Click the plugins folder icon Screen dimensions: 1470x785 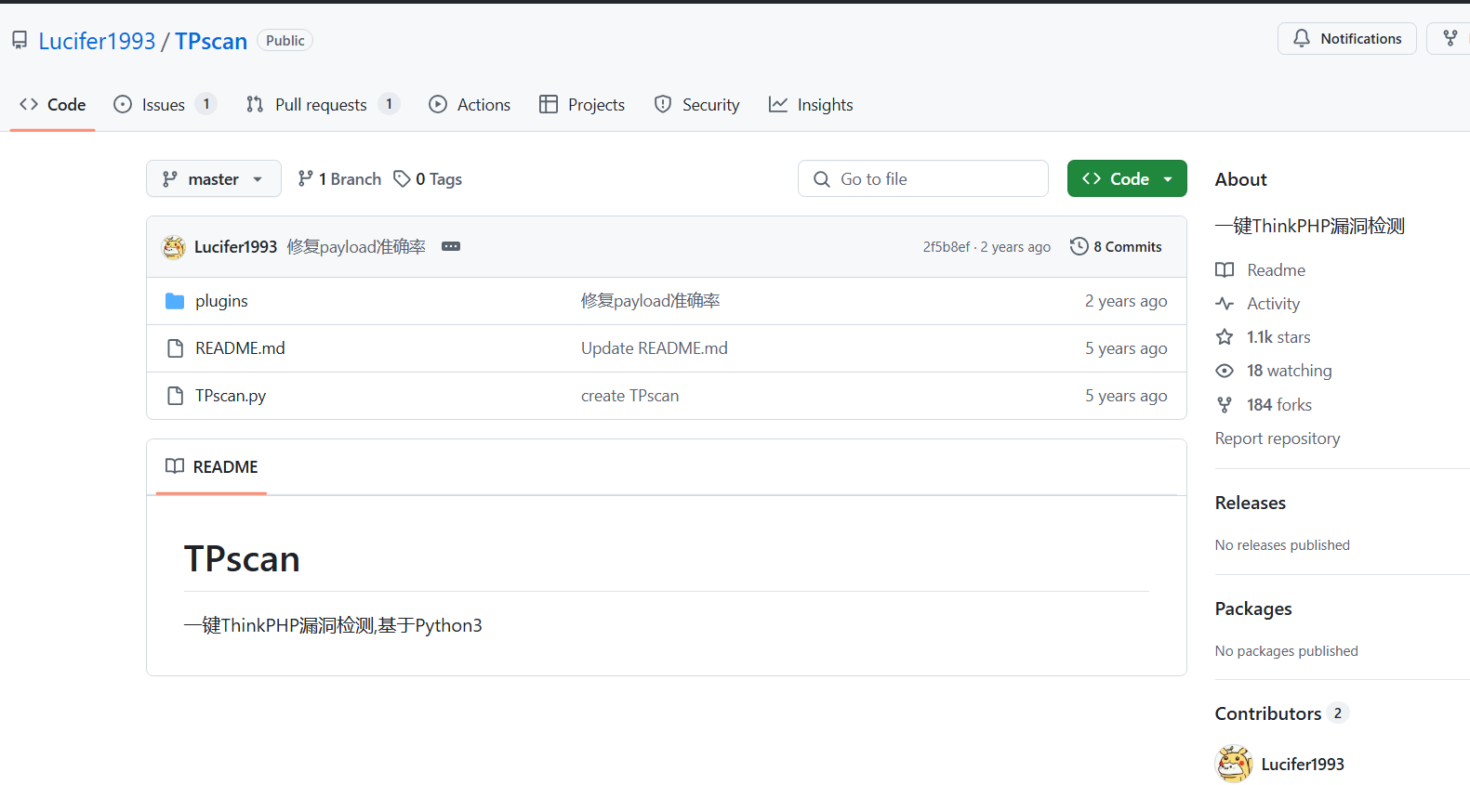[x=175, y=301]
